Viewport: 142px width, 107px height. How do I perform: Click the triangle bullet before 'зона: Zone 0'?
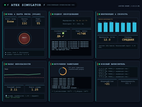[x=6, y=53]
